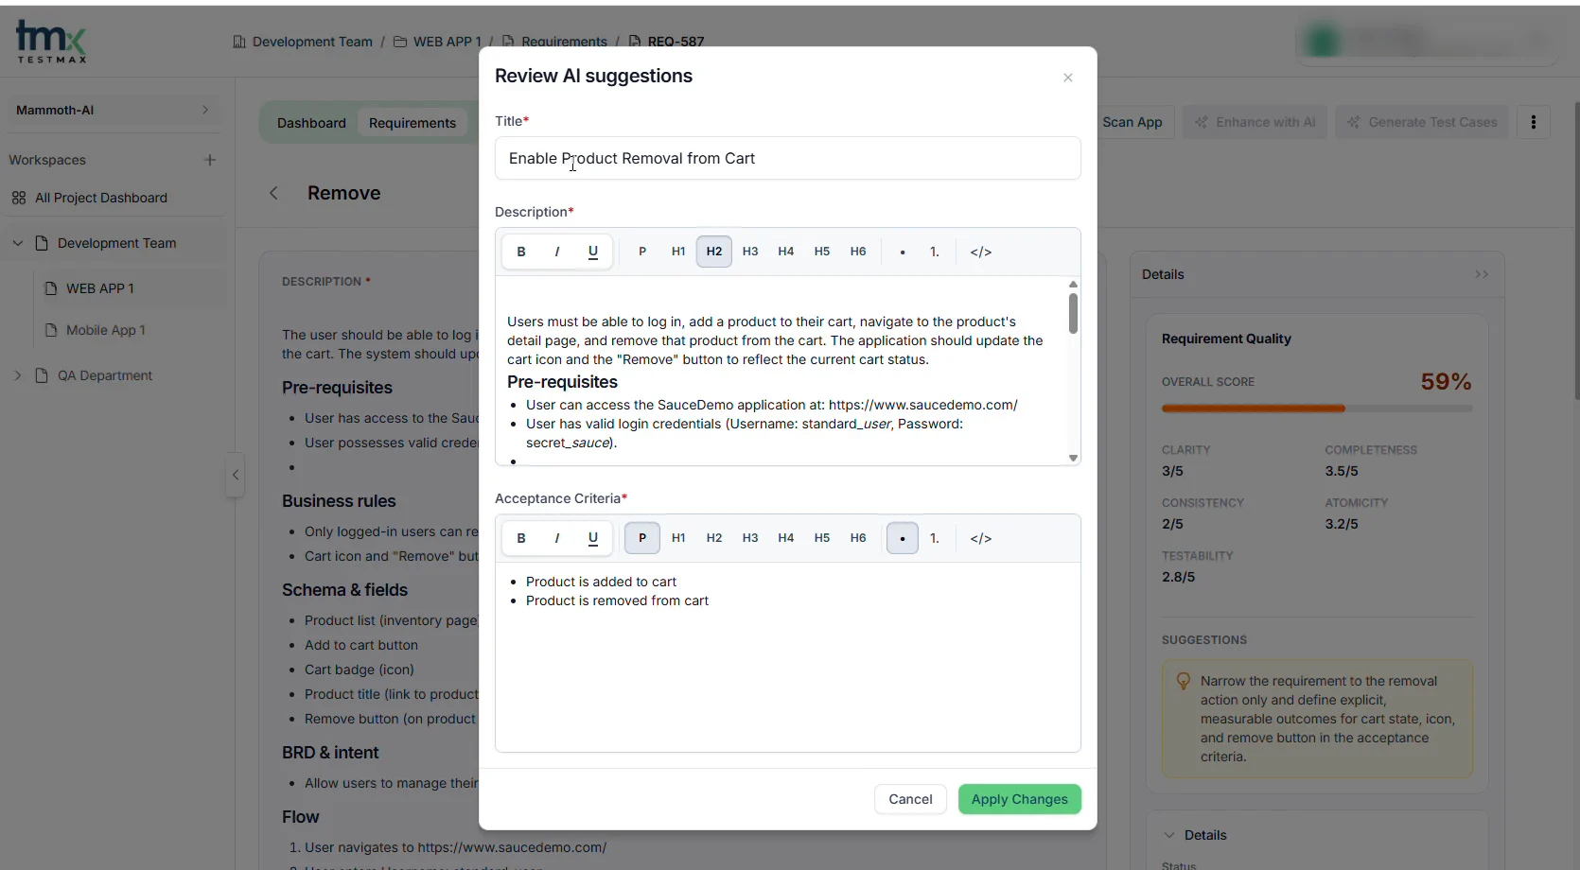Click the Acceptance Criteria text area
Viewport: 1580px width, 870px height.
pyautogui.click(x=788, y=657)
